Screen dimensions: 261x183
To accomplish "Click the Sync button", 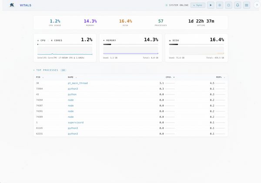I will (198, 5).
